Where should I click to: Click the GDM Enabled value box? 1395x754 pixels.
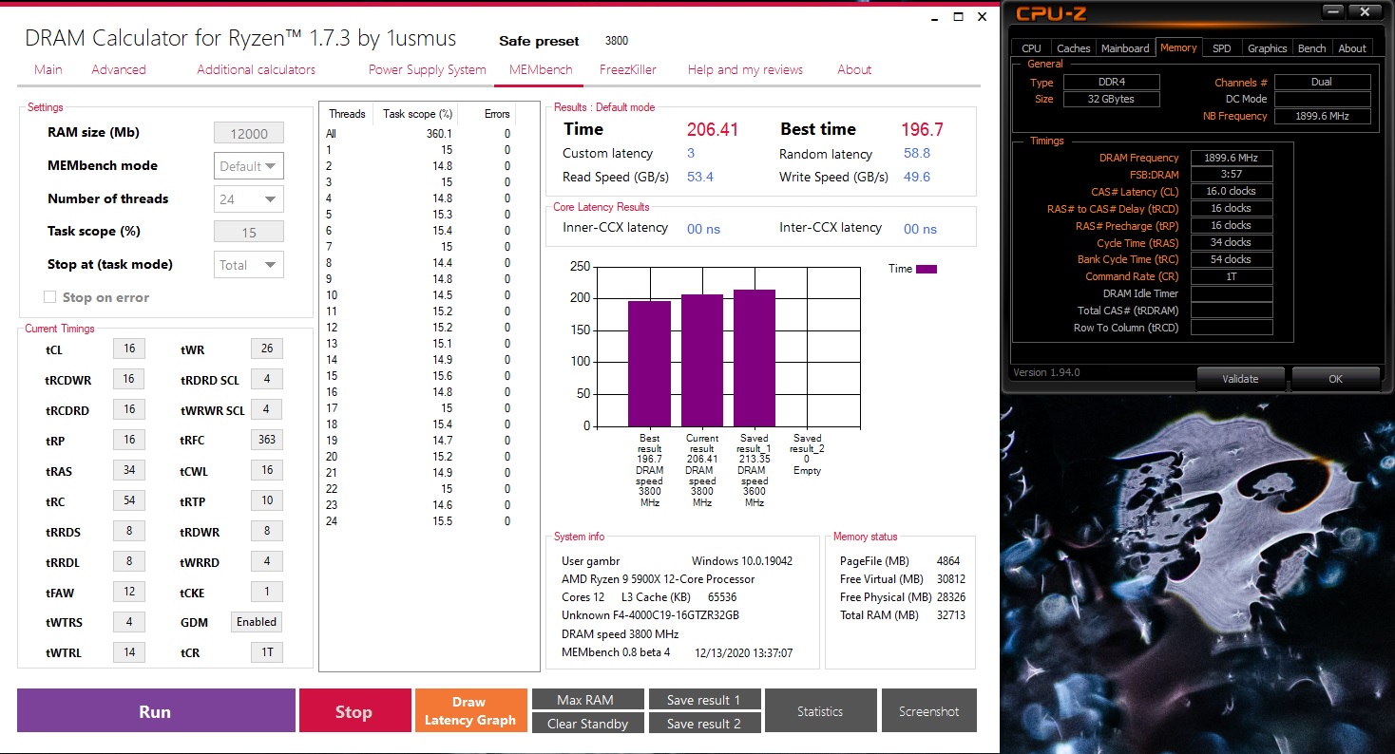(x=257, y=622)
